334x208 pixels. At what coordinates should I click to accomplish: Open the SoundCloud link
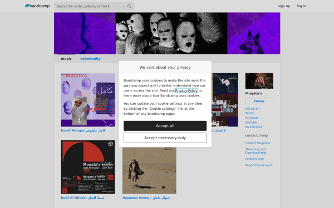253,127
